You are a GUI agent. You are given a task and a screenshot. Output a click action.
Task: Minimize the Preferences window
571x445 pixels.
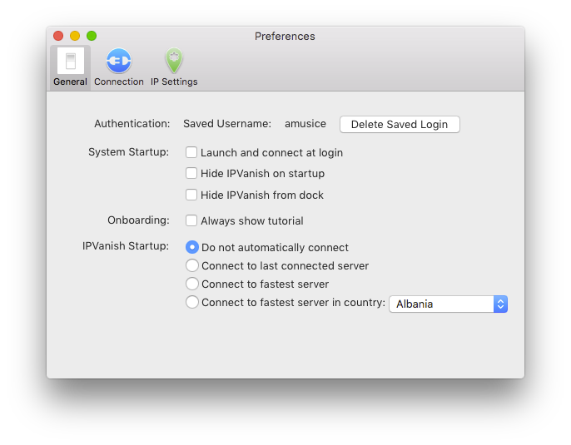click(75, 36)
